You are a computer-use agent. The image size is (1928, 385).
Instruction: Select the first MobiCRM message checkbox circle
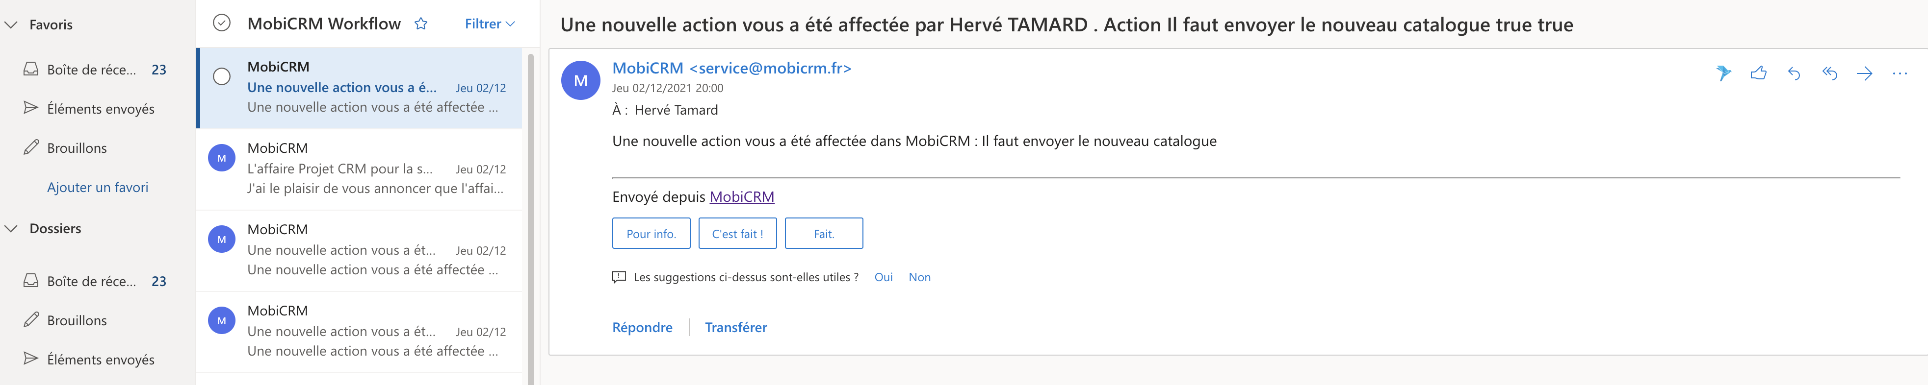pyautogui.click(x=222, y=76)
